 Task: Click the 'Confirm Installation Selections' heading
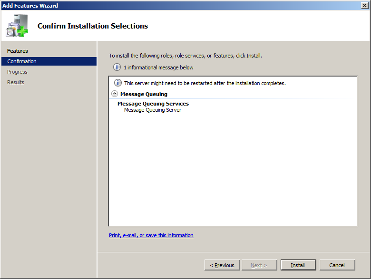point(93,26)
